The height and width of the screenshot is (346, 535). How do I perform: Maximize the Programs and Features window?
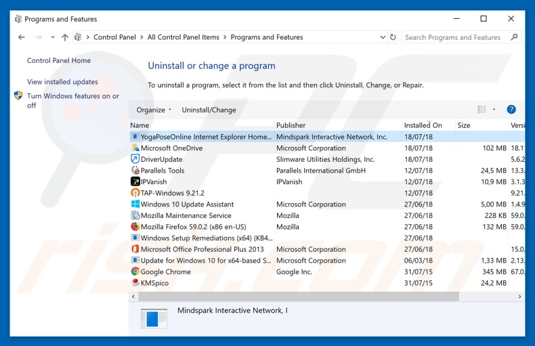[x=484, y=19]
